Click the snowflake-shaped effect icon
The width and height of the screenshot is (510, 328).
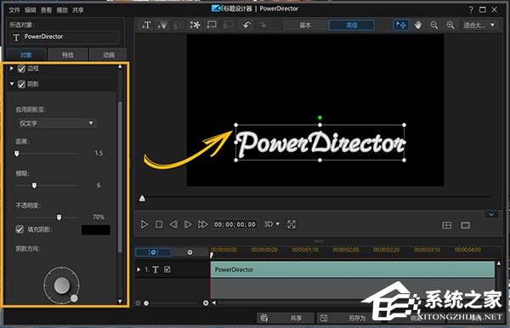195,25
